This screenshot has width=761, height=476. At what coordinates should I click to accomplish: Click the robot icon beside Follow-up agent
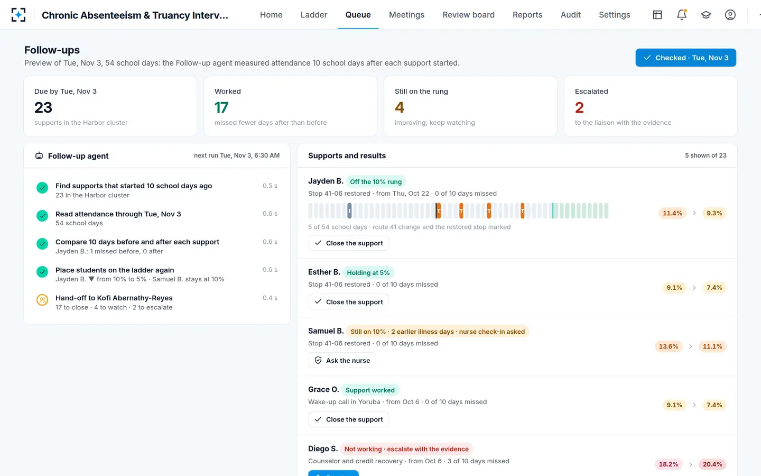[x=39, y=155]
